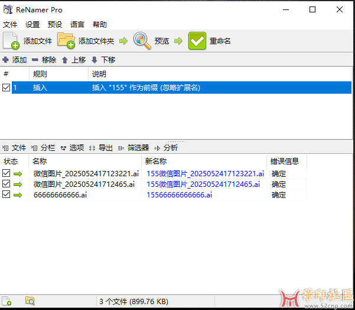
Task: Click new name 155微信图片_202505241712465.ai
Action: point(203,184)
